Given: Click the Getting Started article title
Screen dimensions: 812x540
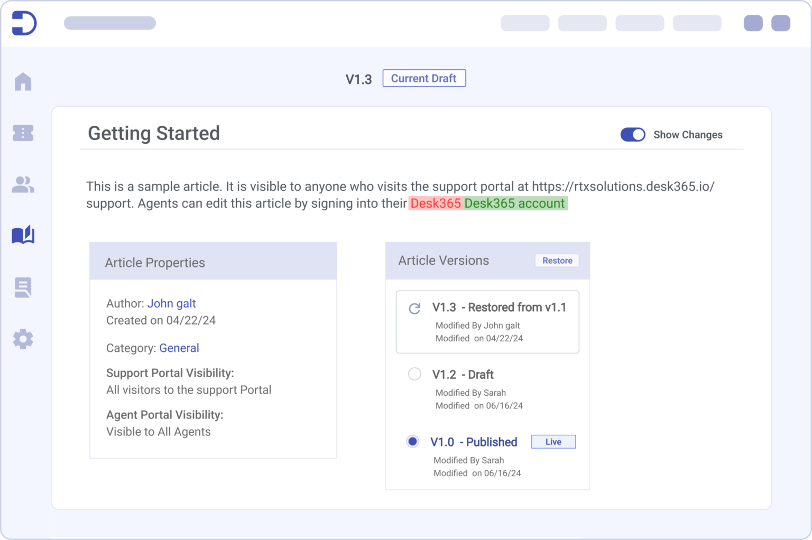Looking at the screenshot, I should [x=154, y=133].
